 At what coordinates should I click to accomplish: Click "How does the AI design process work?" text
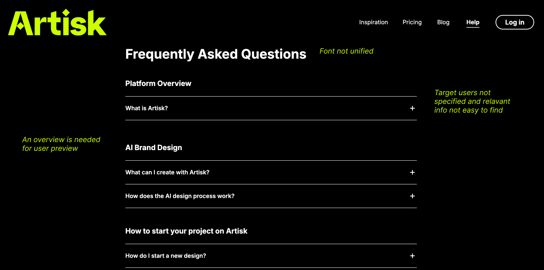click(x=180, y=196)
